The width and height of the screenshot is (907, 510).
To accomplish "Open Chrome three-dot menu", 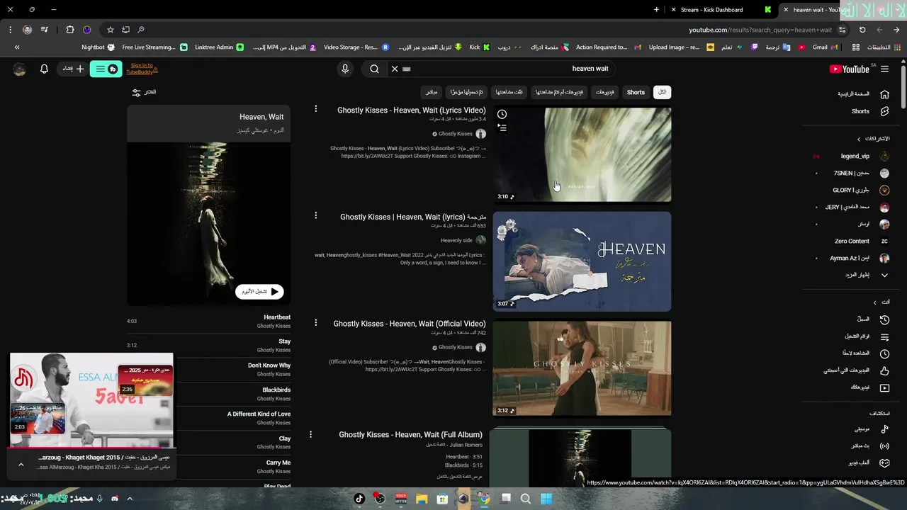I will (x=10, y=30).
